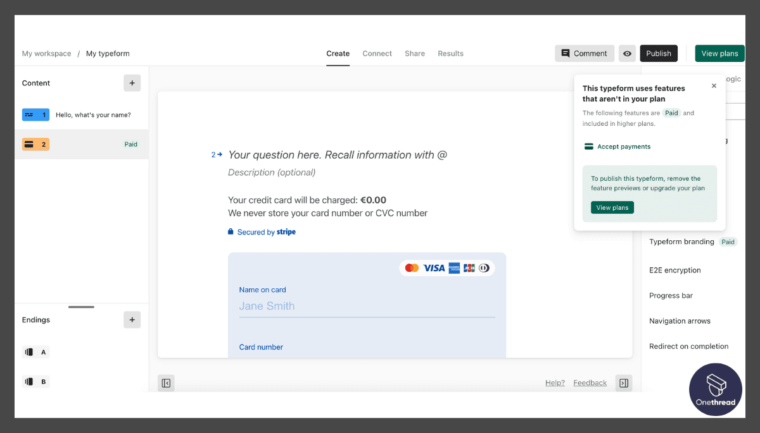Click the eye preview icon
760x433 pixels.
627,54
